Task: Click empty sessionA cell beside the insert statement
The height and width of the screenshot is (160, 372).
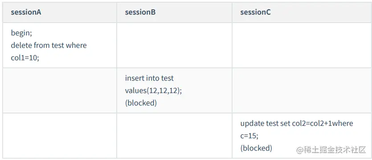Action: [x=60, y=90]
